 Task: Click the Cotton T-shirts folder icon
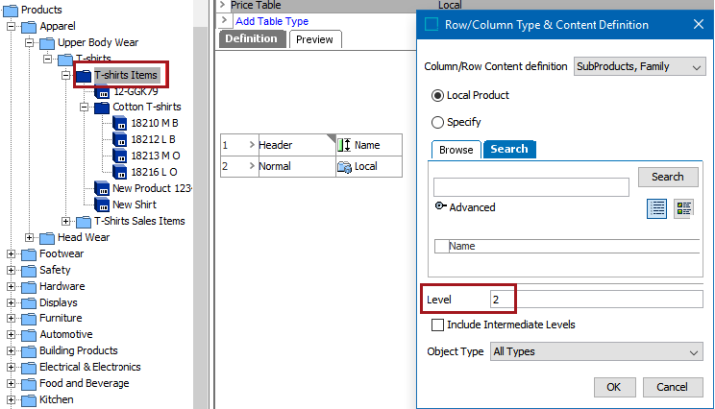[102, 107]
